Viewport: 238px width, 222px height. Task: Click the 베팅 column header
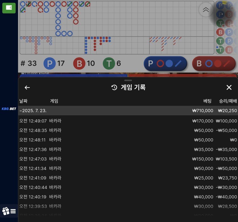coord(207,101)
